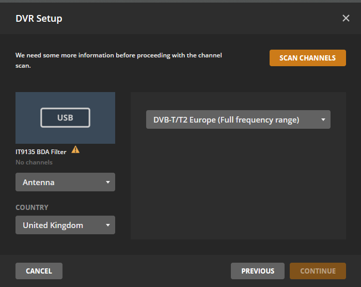Click the caret arrow beside DVB-T/T2 Europe
Image resolution: width=361 pixels, height=287 pixels.
coord(323,119)
